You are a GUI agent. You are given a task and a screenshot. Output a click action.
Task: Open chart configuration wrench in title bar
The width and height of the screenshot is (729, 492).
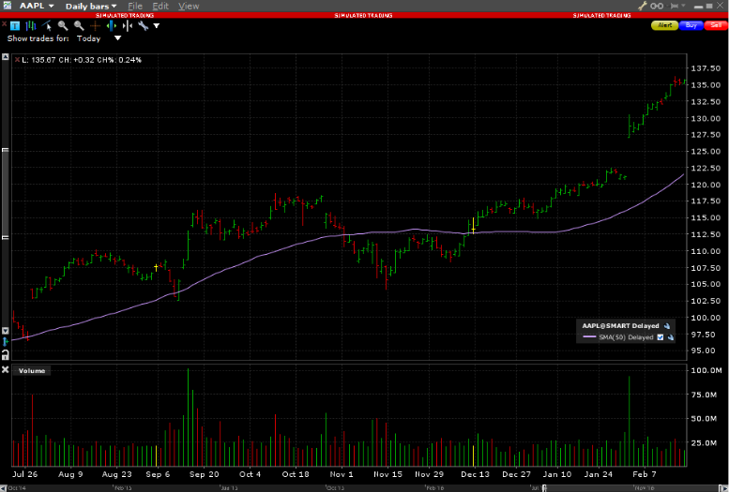[643, 6]
